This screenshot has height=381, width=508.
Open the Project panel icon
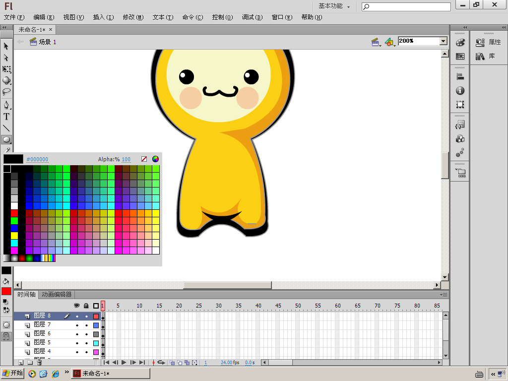460,173
